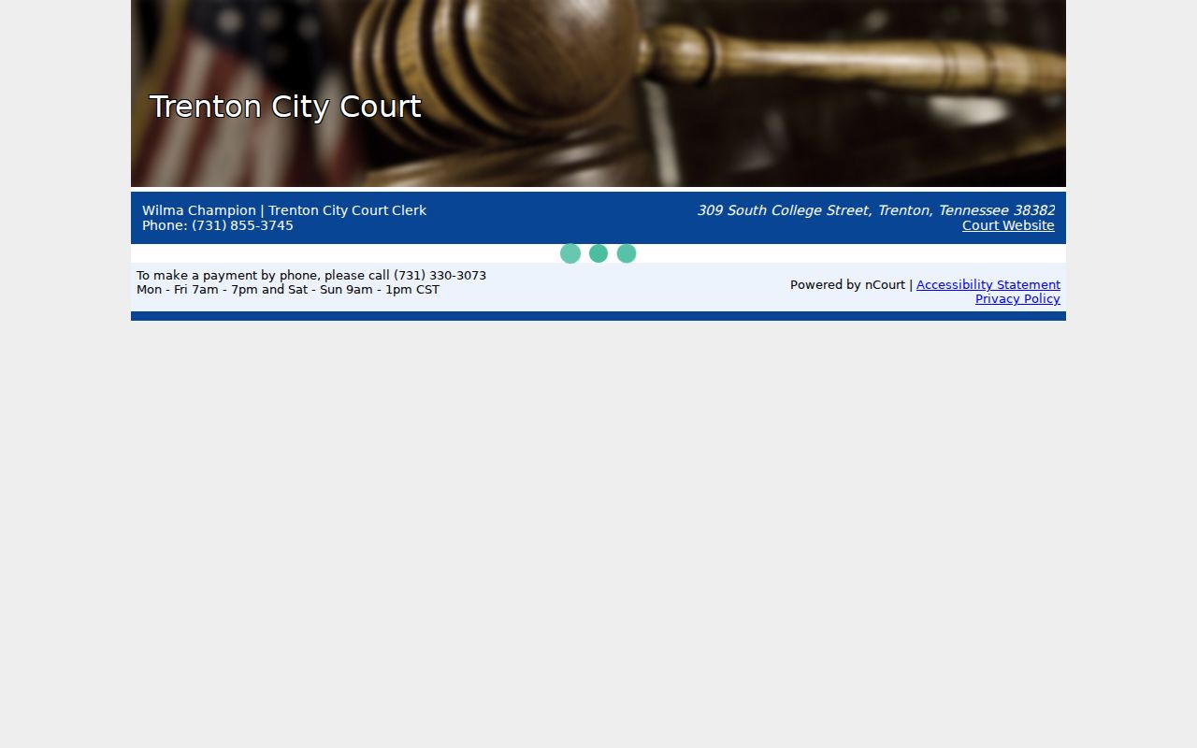The height and width of the screenshot is (748, 1197).
Task: Click payment phone number (731) 330-3073 text
Action: tap(440, 275)
